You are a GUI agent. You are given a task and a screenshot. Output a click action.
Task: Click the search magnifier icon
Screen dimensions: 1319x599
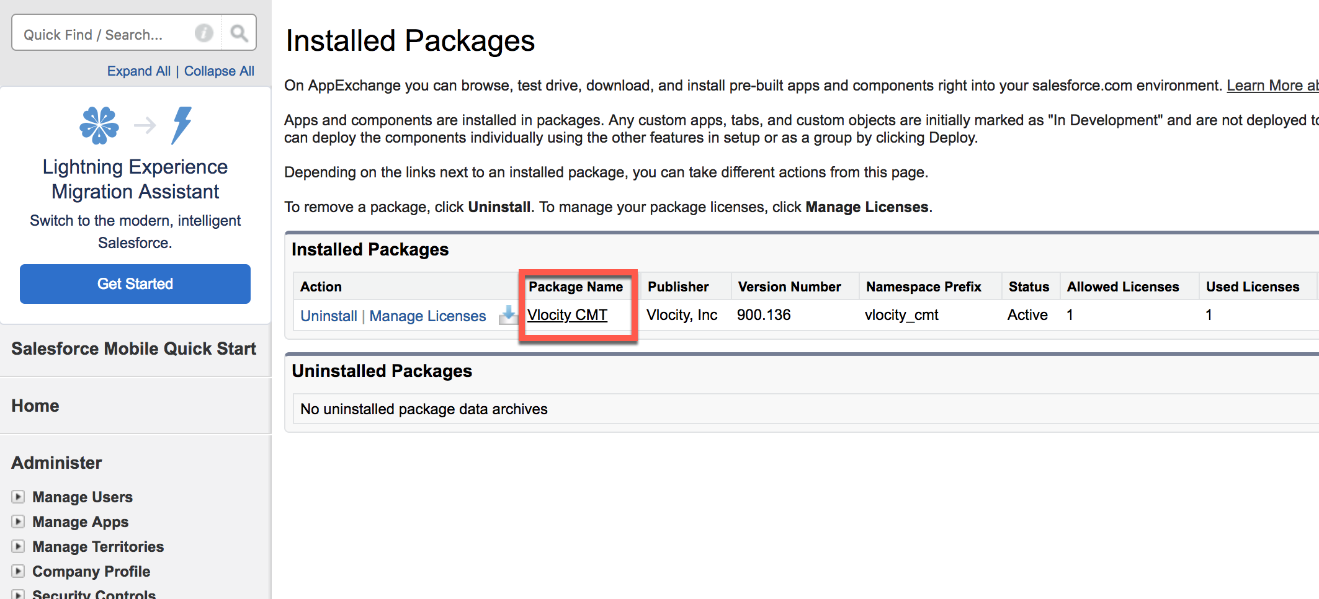(x=239, y=33)
